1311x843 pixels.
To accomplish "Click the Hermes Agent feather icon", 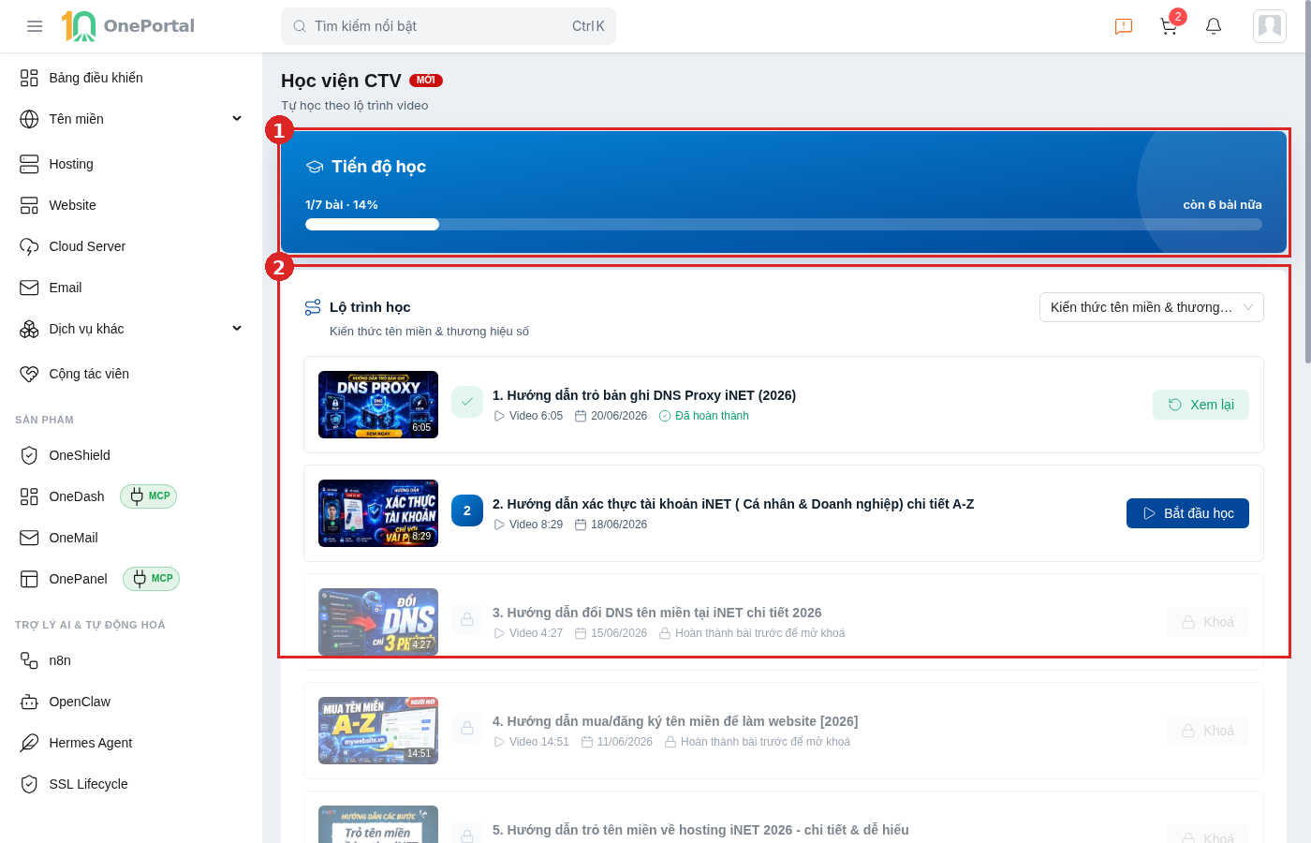I will click(x=29, y=743).
